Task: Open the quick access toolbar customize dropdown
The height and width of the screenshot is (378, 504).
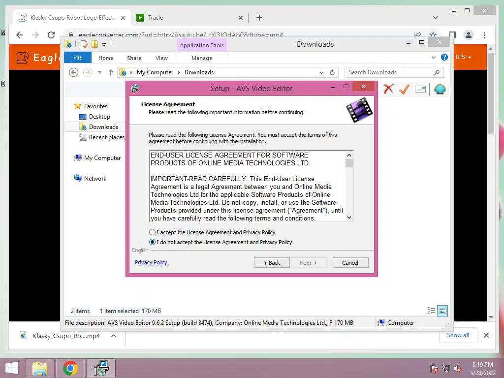Action: pyautogui.click(x=104, y=45)
